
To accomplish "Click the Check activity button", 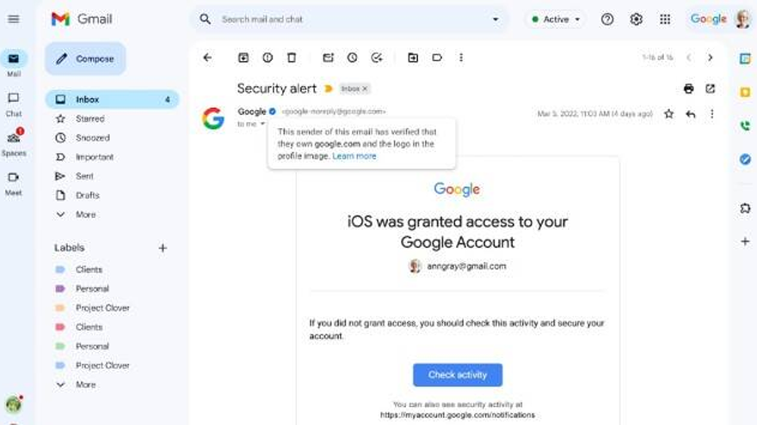I will coord(458,375).
